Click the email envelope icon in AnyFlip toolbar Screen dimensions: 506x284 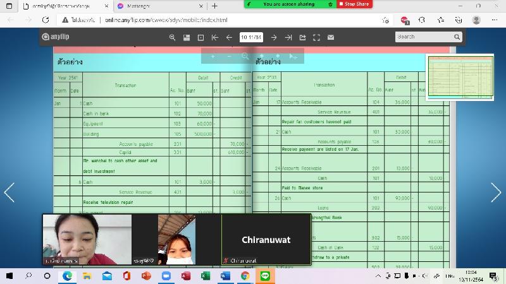click(x=331, y=37)
